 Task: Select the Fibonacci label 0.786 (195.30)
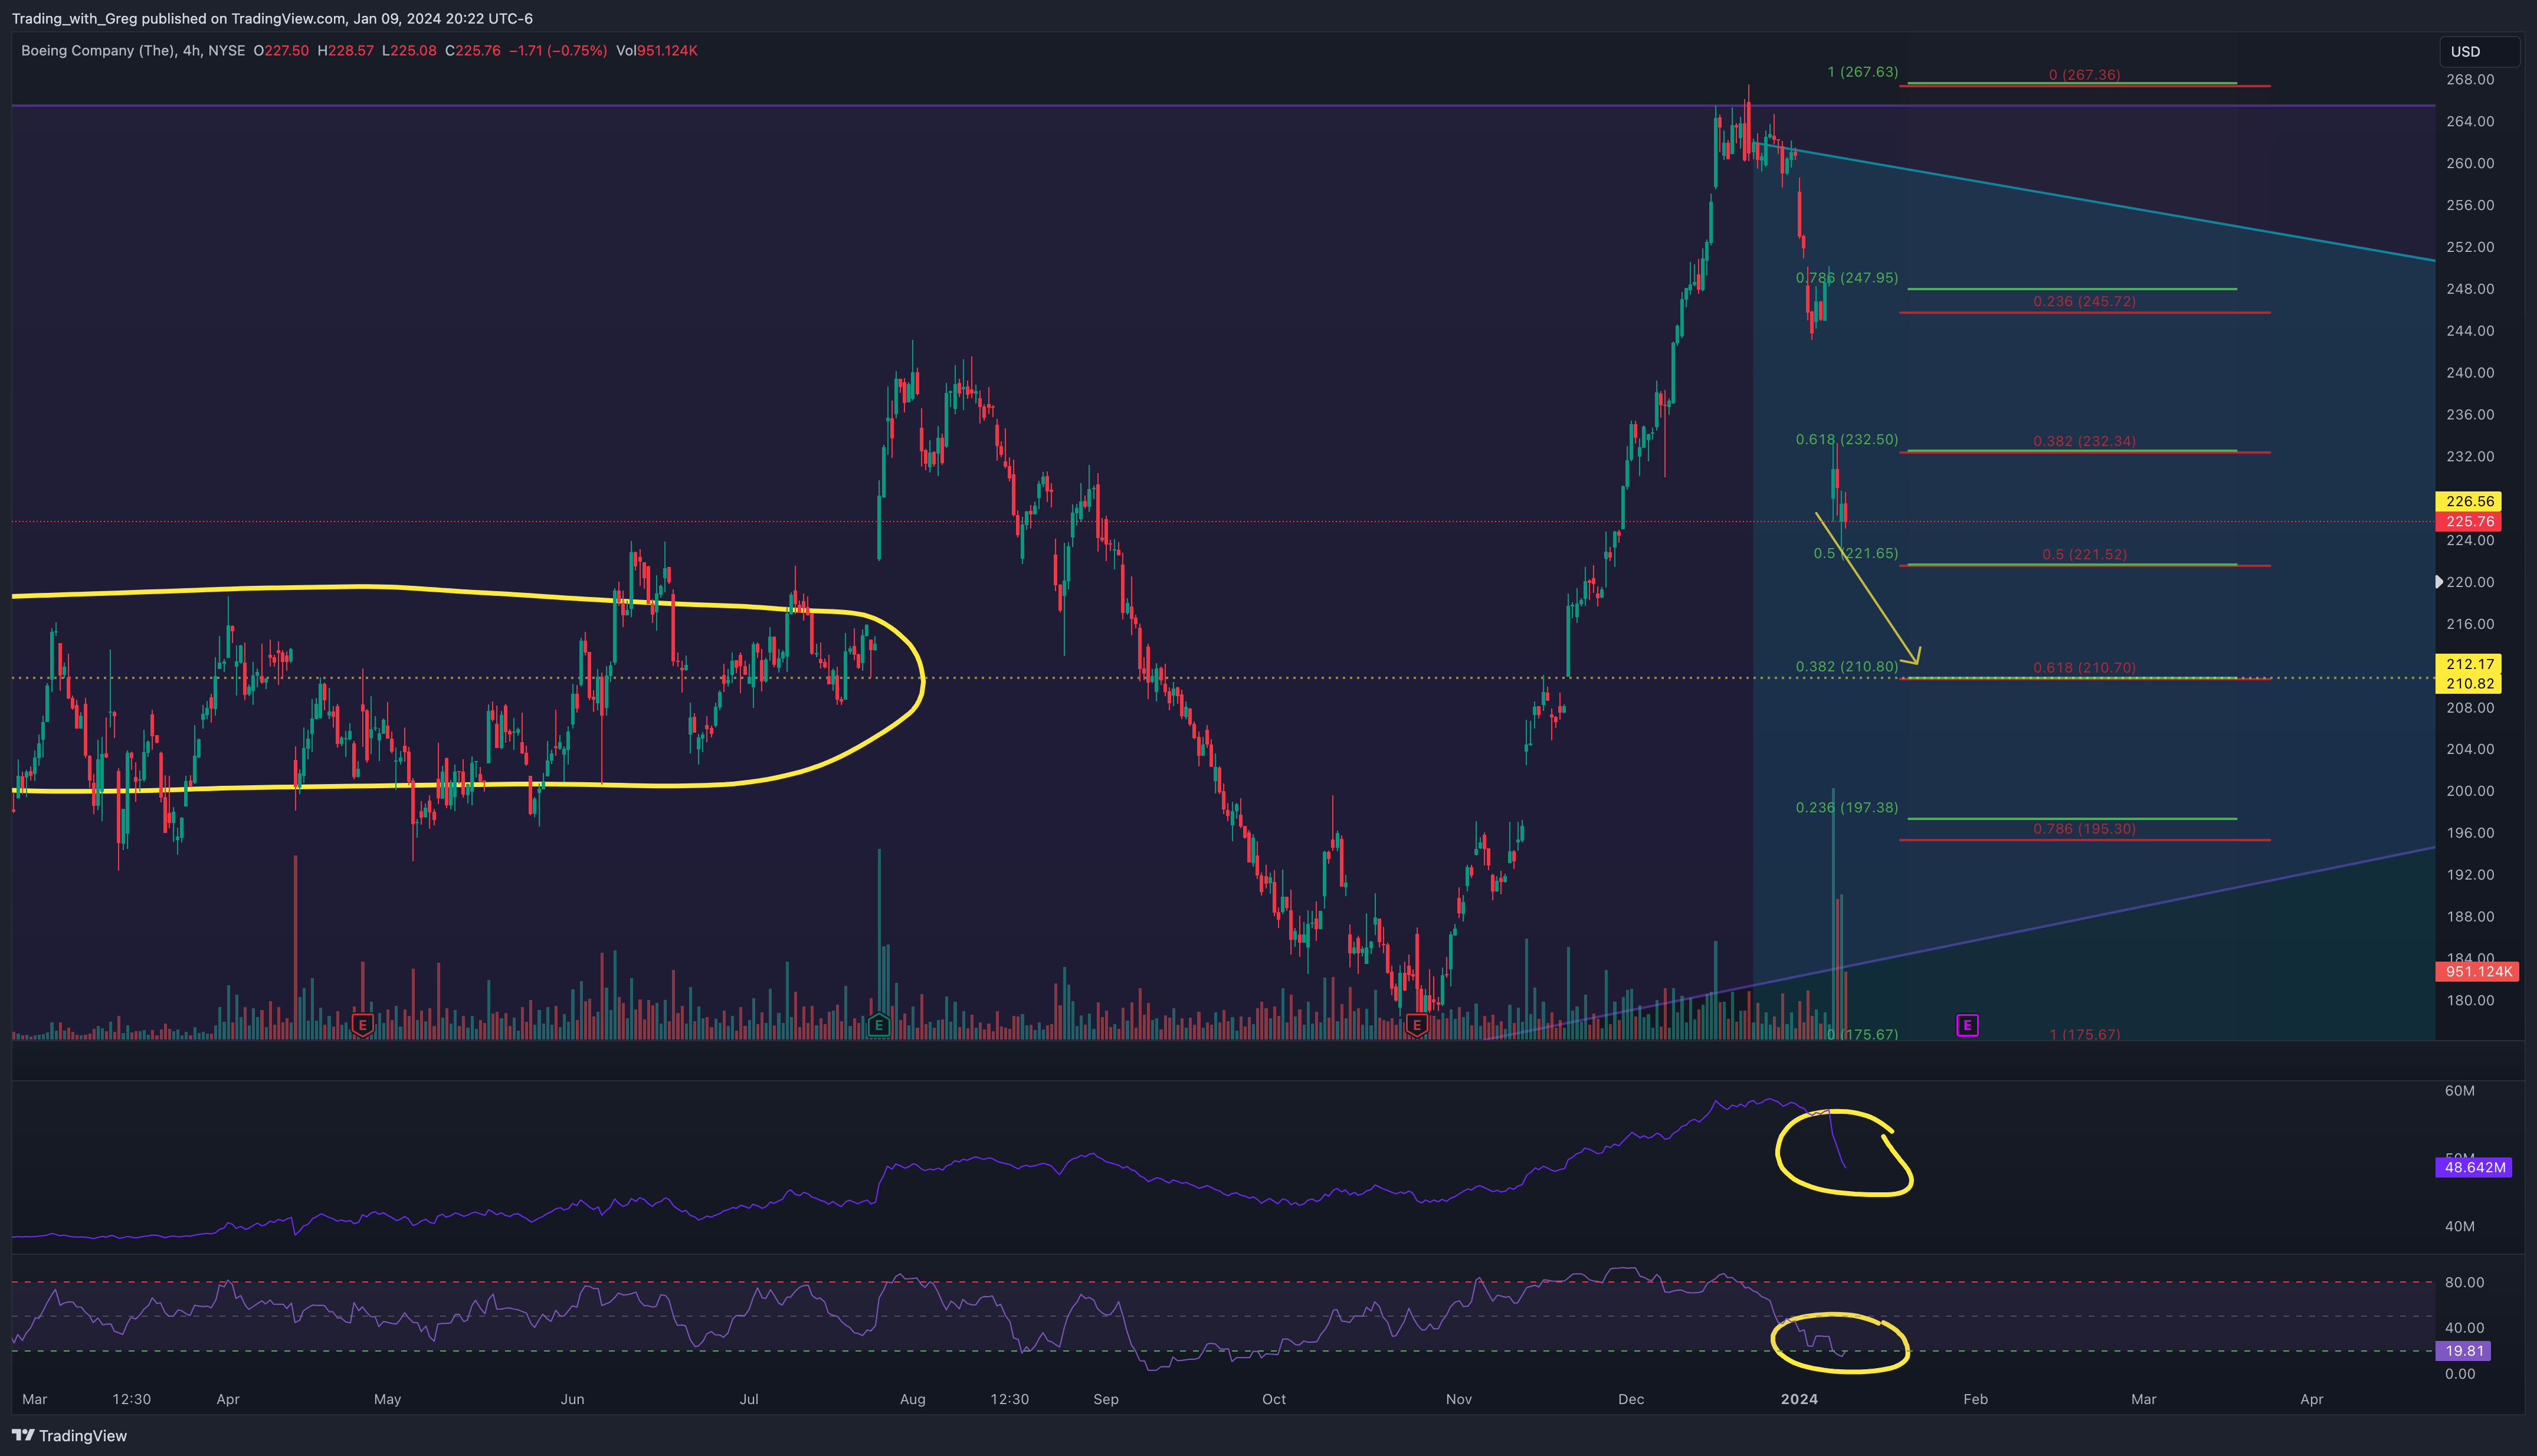pos(2084,829)
